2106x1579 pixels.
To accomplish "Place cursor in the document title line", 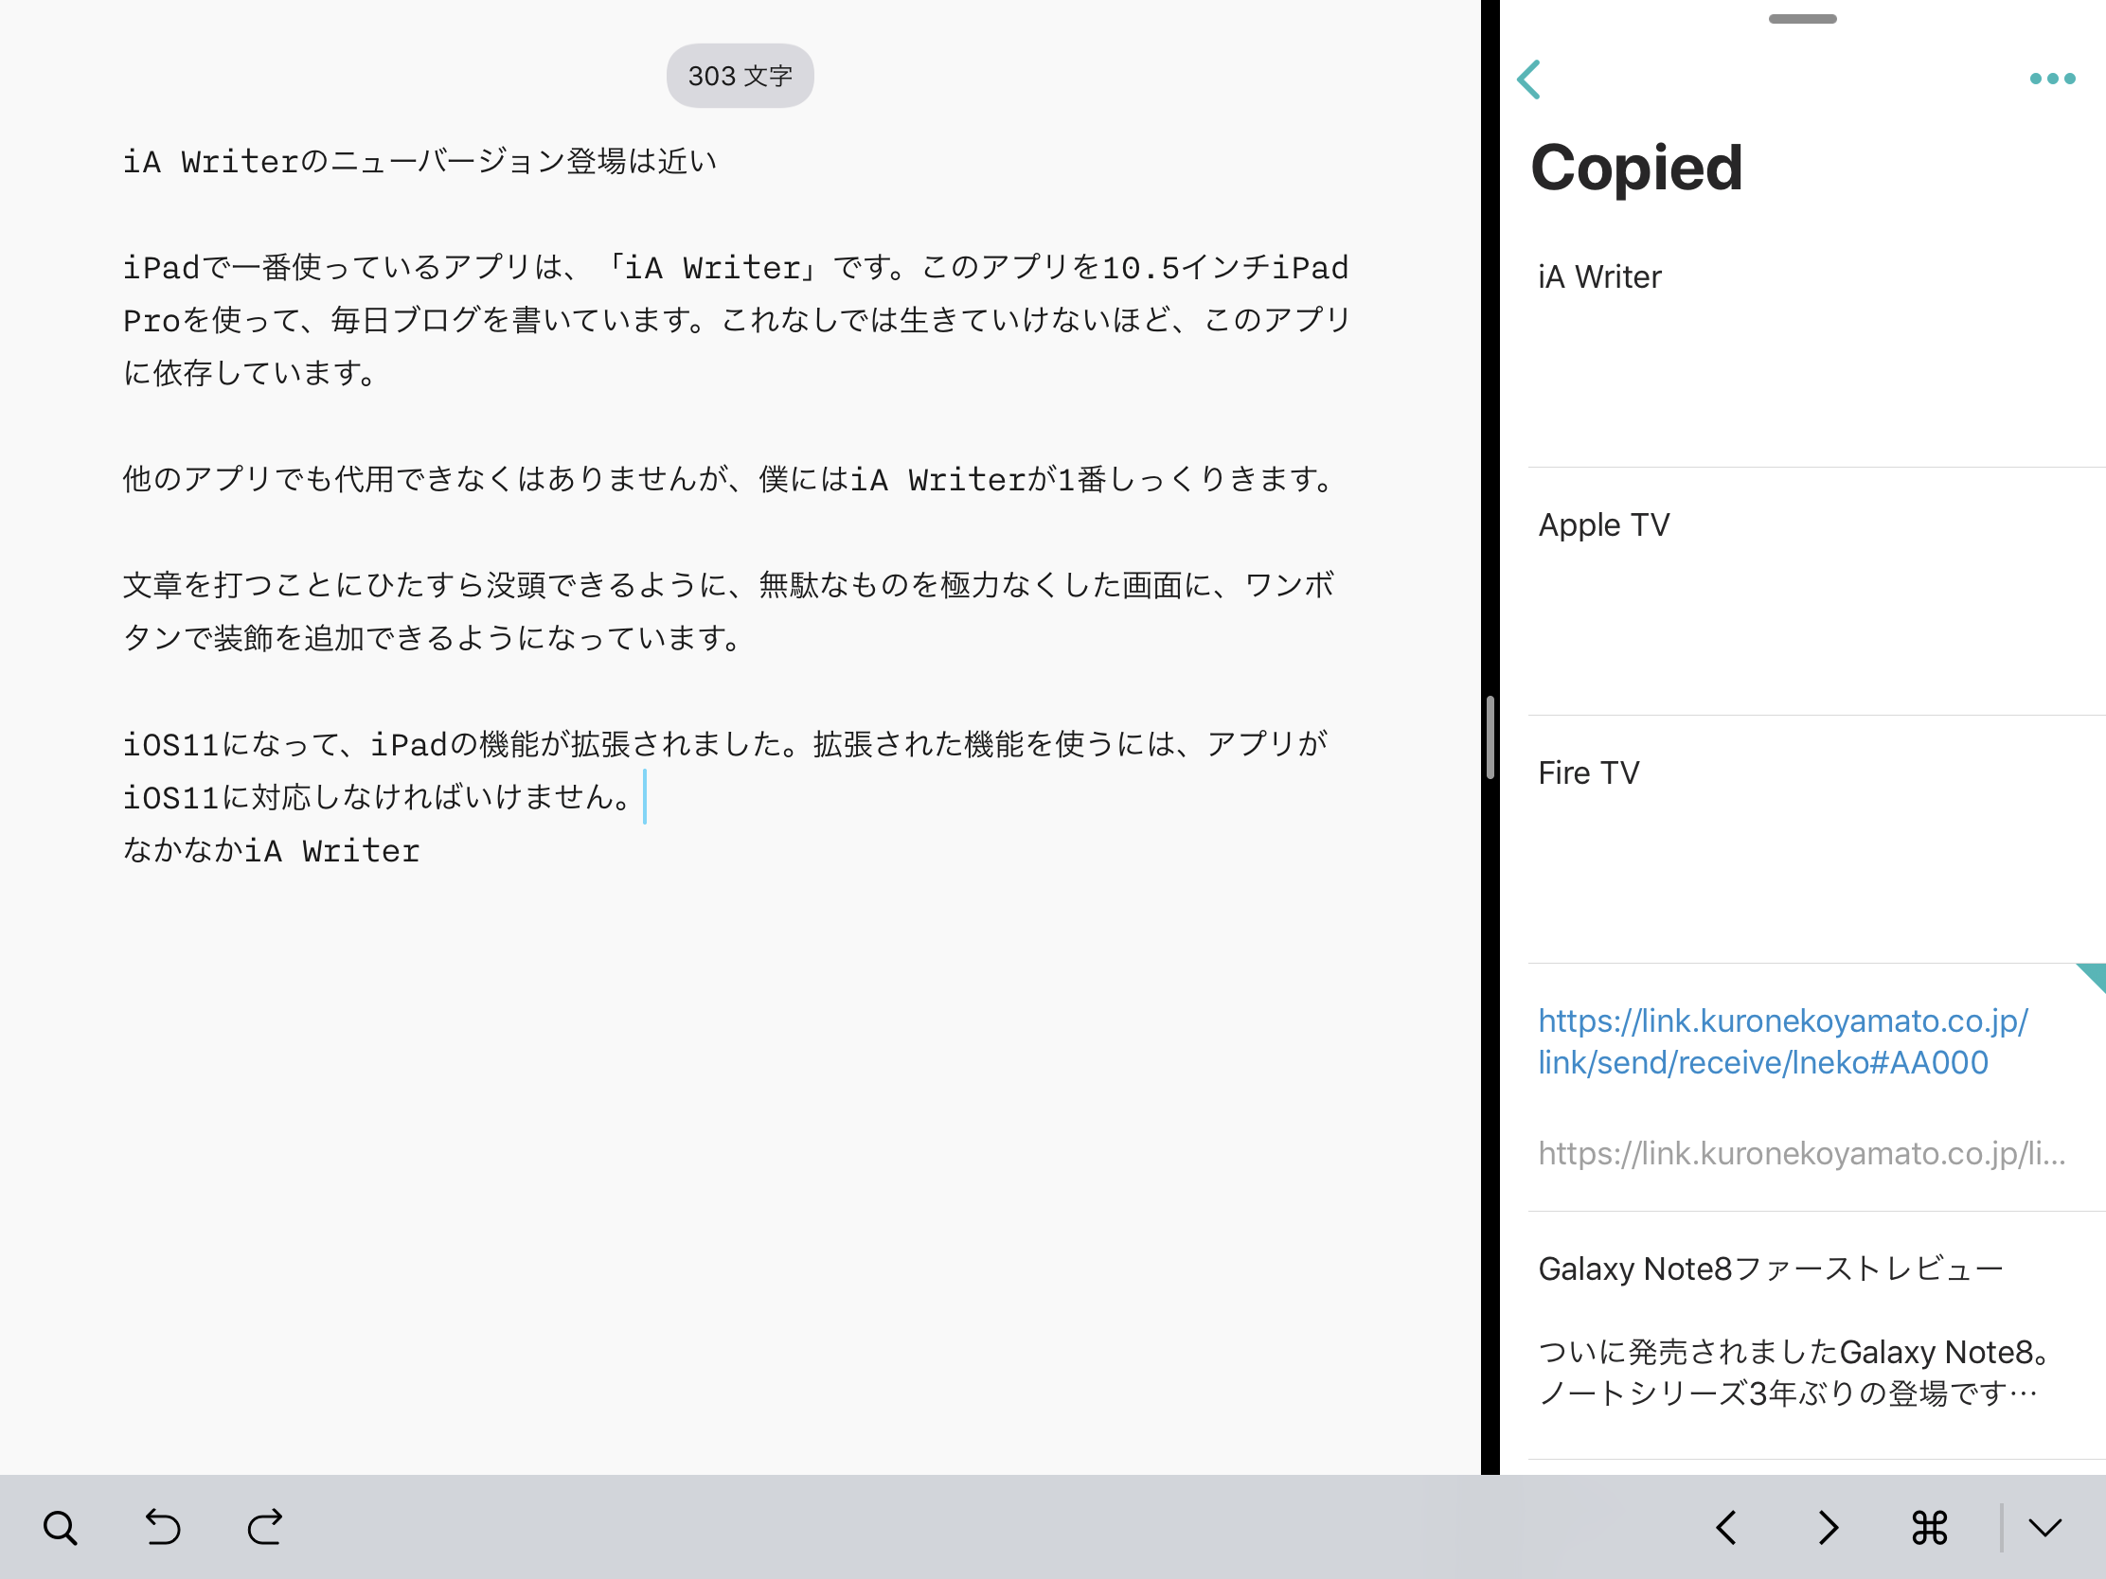I will (x=419, y=162).
